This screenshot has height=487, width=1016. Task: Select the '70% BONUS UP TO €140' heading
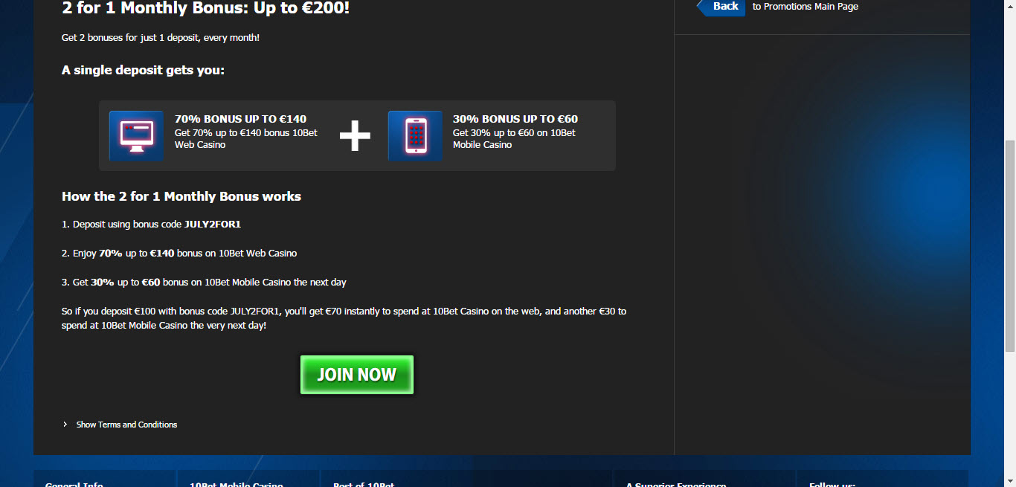[x=240, y=119]
